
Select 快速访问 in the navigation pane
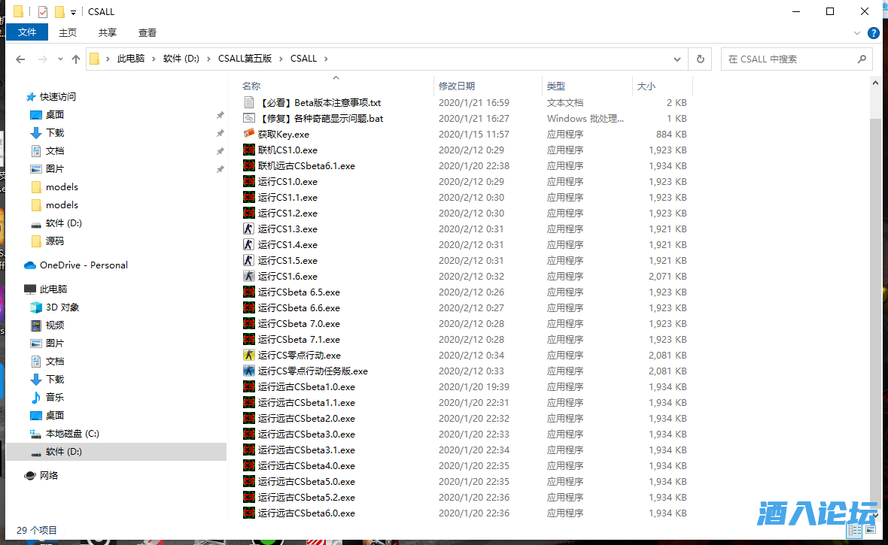(x=58, y=97)
